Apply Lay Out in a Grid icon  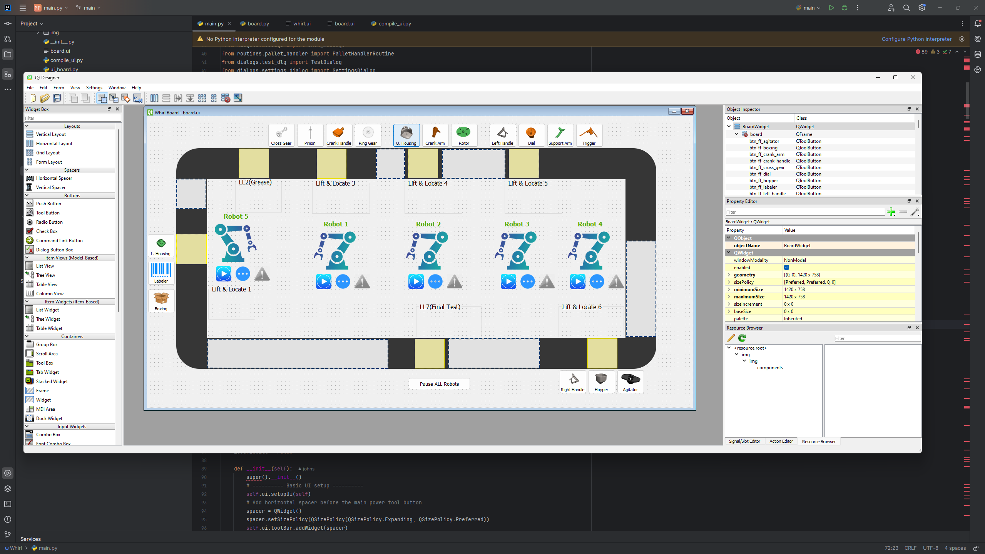(x=202, y=98)
